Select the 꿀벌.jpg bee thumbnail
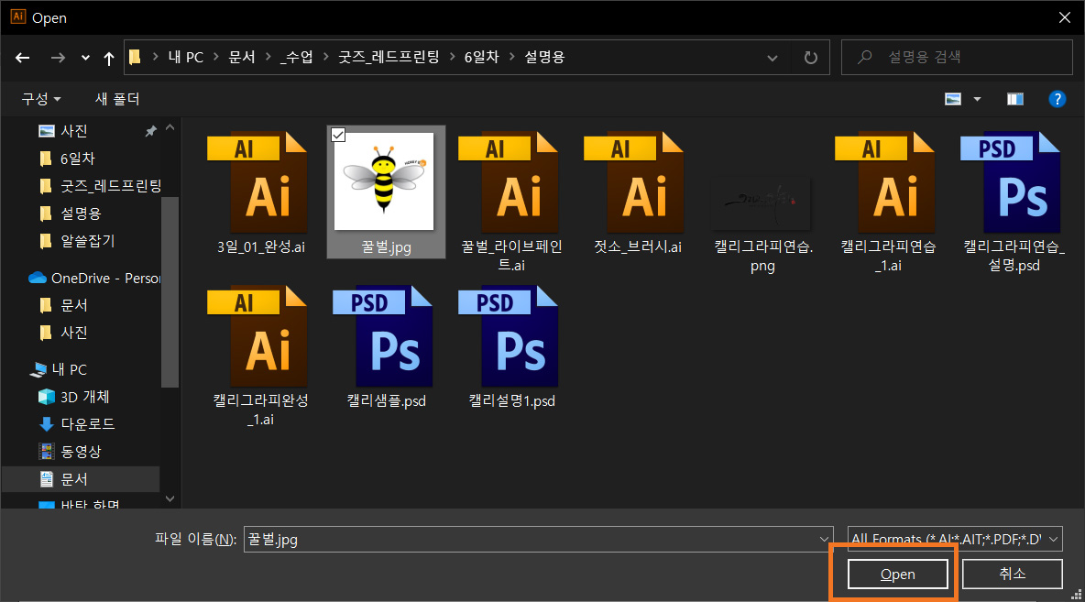This screenshot has height=602, width=1085. pyautogui.click(x=384, y=181)
